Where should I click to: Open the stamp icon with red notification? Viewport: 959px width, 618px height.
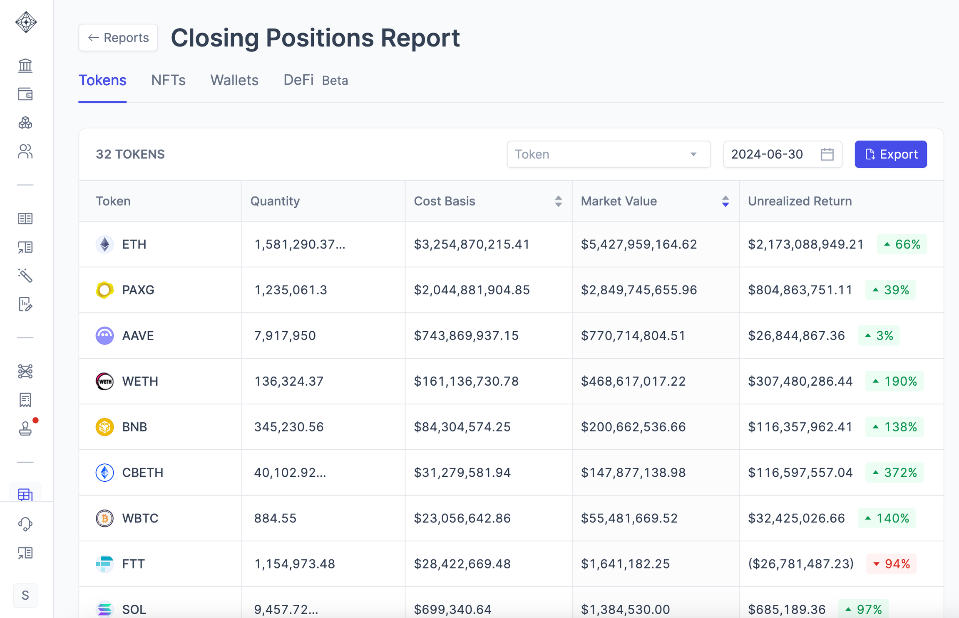pyautogui.click(x=25, y=428)
